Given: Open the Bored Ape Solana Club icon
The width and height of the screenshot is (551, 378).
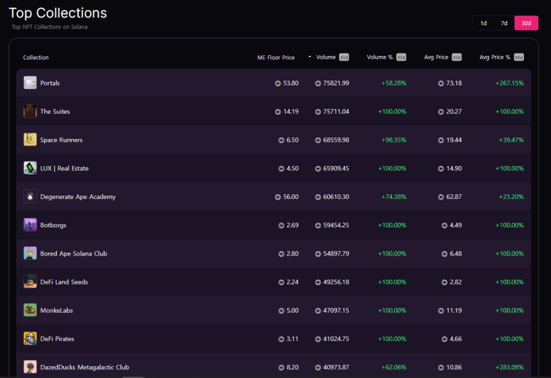Looking at the screenshot, I should coord(30,254).
